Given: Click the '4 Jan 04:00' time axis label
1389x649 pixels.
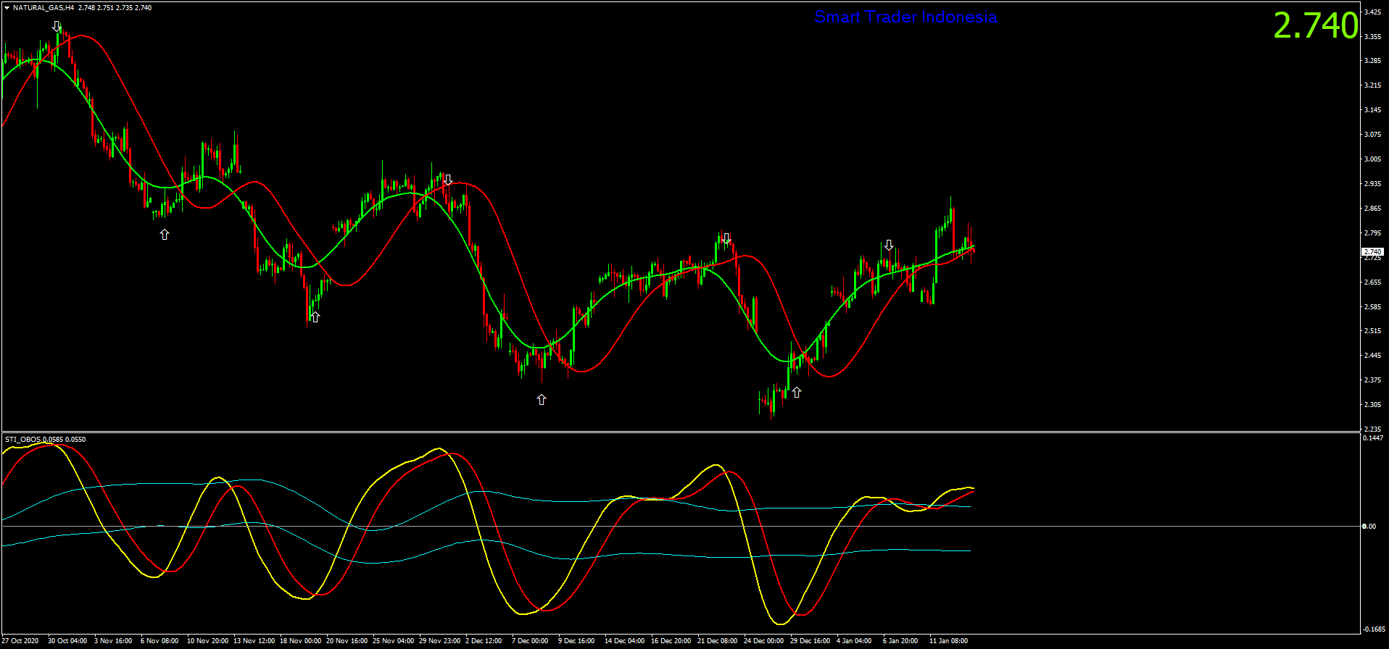Looking at the screenshot, I should click(x=854, y=640).
